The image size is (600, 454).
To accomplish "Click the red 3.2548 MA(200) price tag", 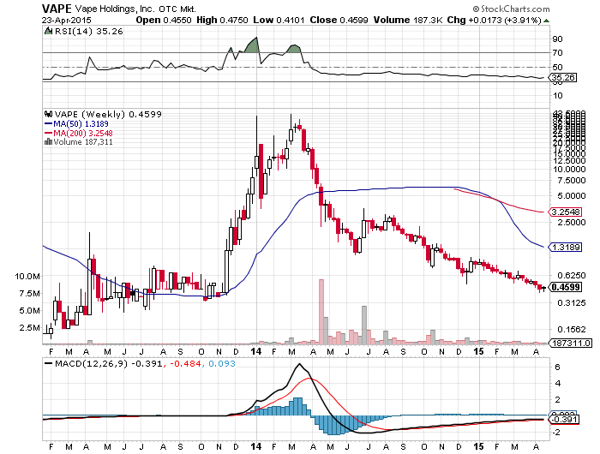I will 565,212.
